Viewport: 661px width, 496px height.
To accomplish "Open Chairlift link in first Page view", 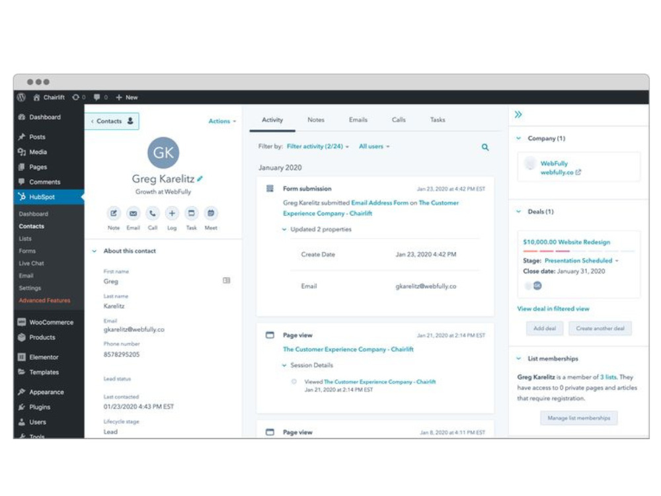I will coord(348,349).
